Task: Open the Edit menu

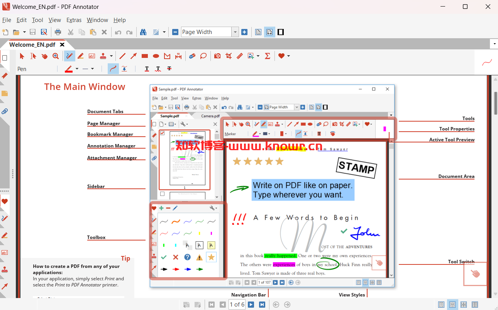Action: click(22, 20)
